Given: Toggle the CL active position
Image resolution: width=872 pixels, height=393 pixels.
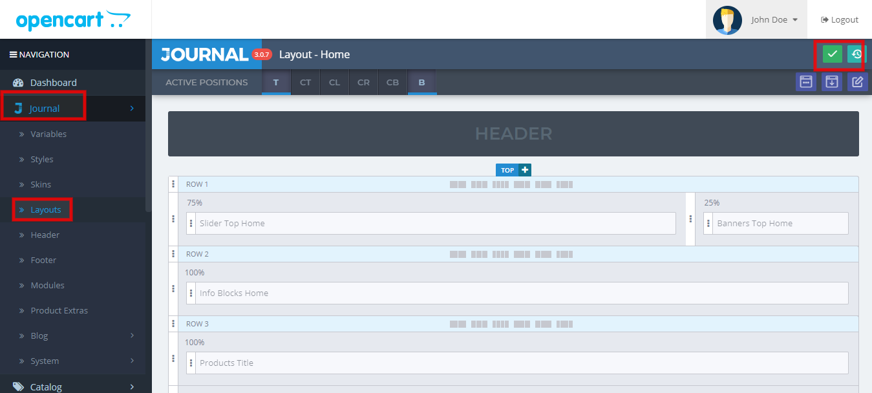Looking at the screenshot, I should coord(334,82).
